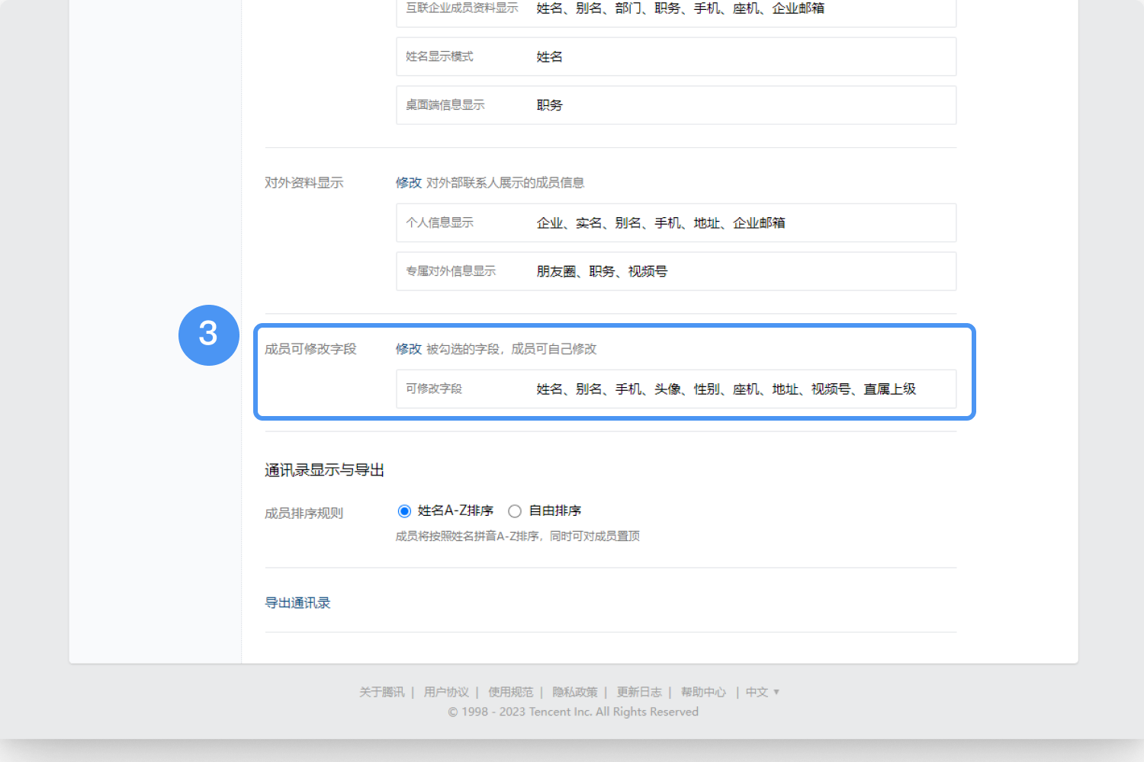Open 关于腾讯 footer link
This screenshot has height=762, width=1144.
pyautogui.click(x=382, y=692)
